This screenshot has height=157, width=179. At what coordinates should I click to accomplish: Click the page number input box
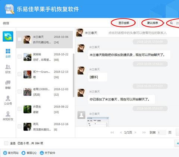point(161,132)
